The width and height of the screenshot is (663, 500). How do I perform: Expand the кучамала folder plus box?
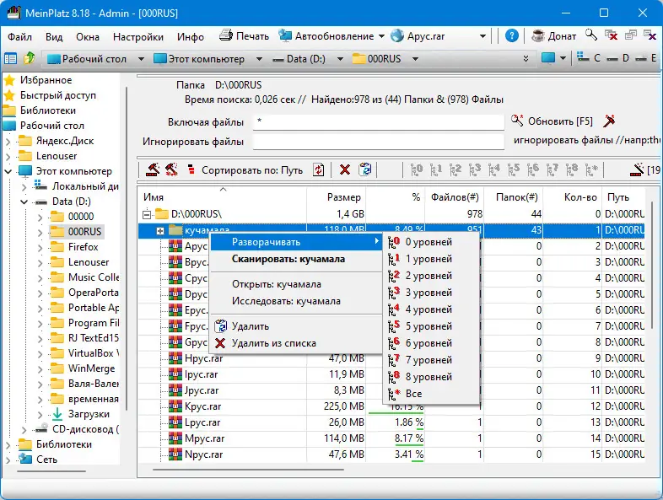tap(160, 231)
